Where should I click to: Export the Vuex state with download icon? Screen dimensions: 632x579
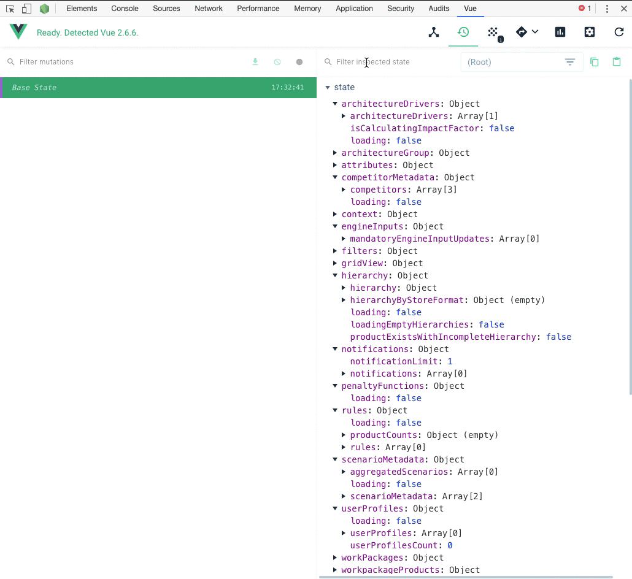click(x=255, y=61)
